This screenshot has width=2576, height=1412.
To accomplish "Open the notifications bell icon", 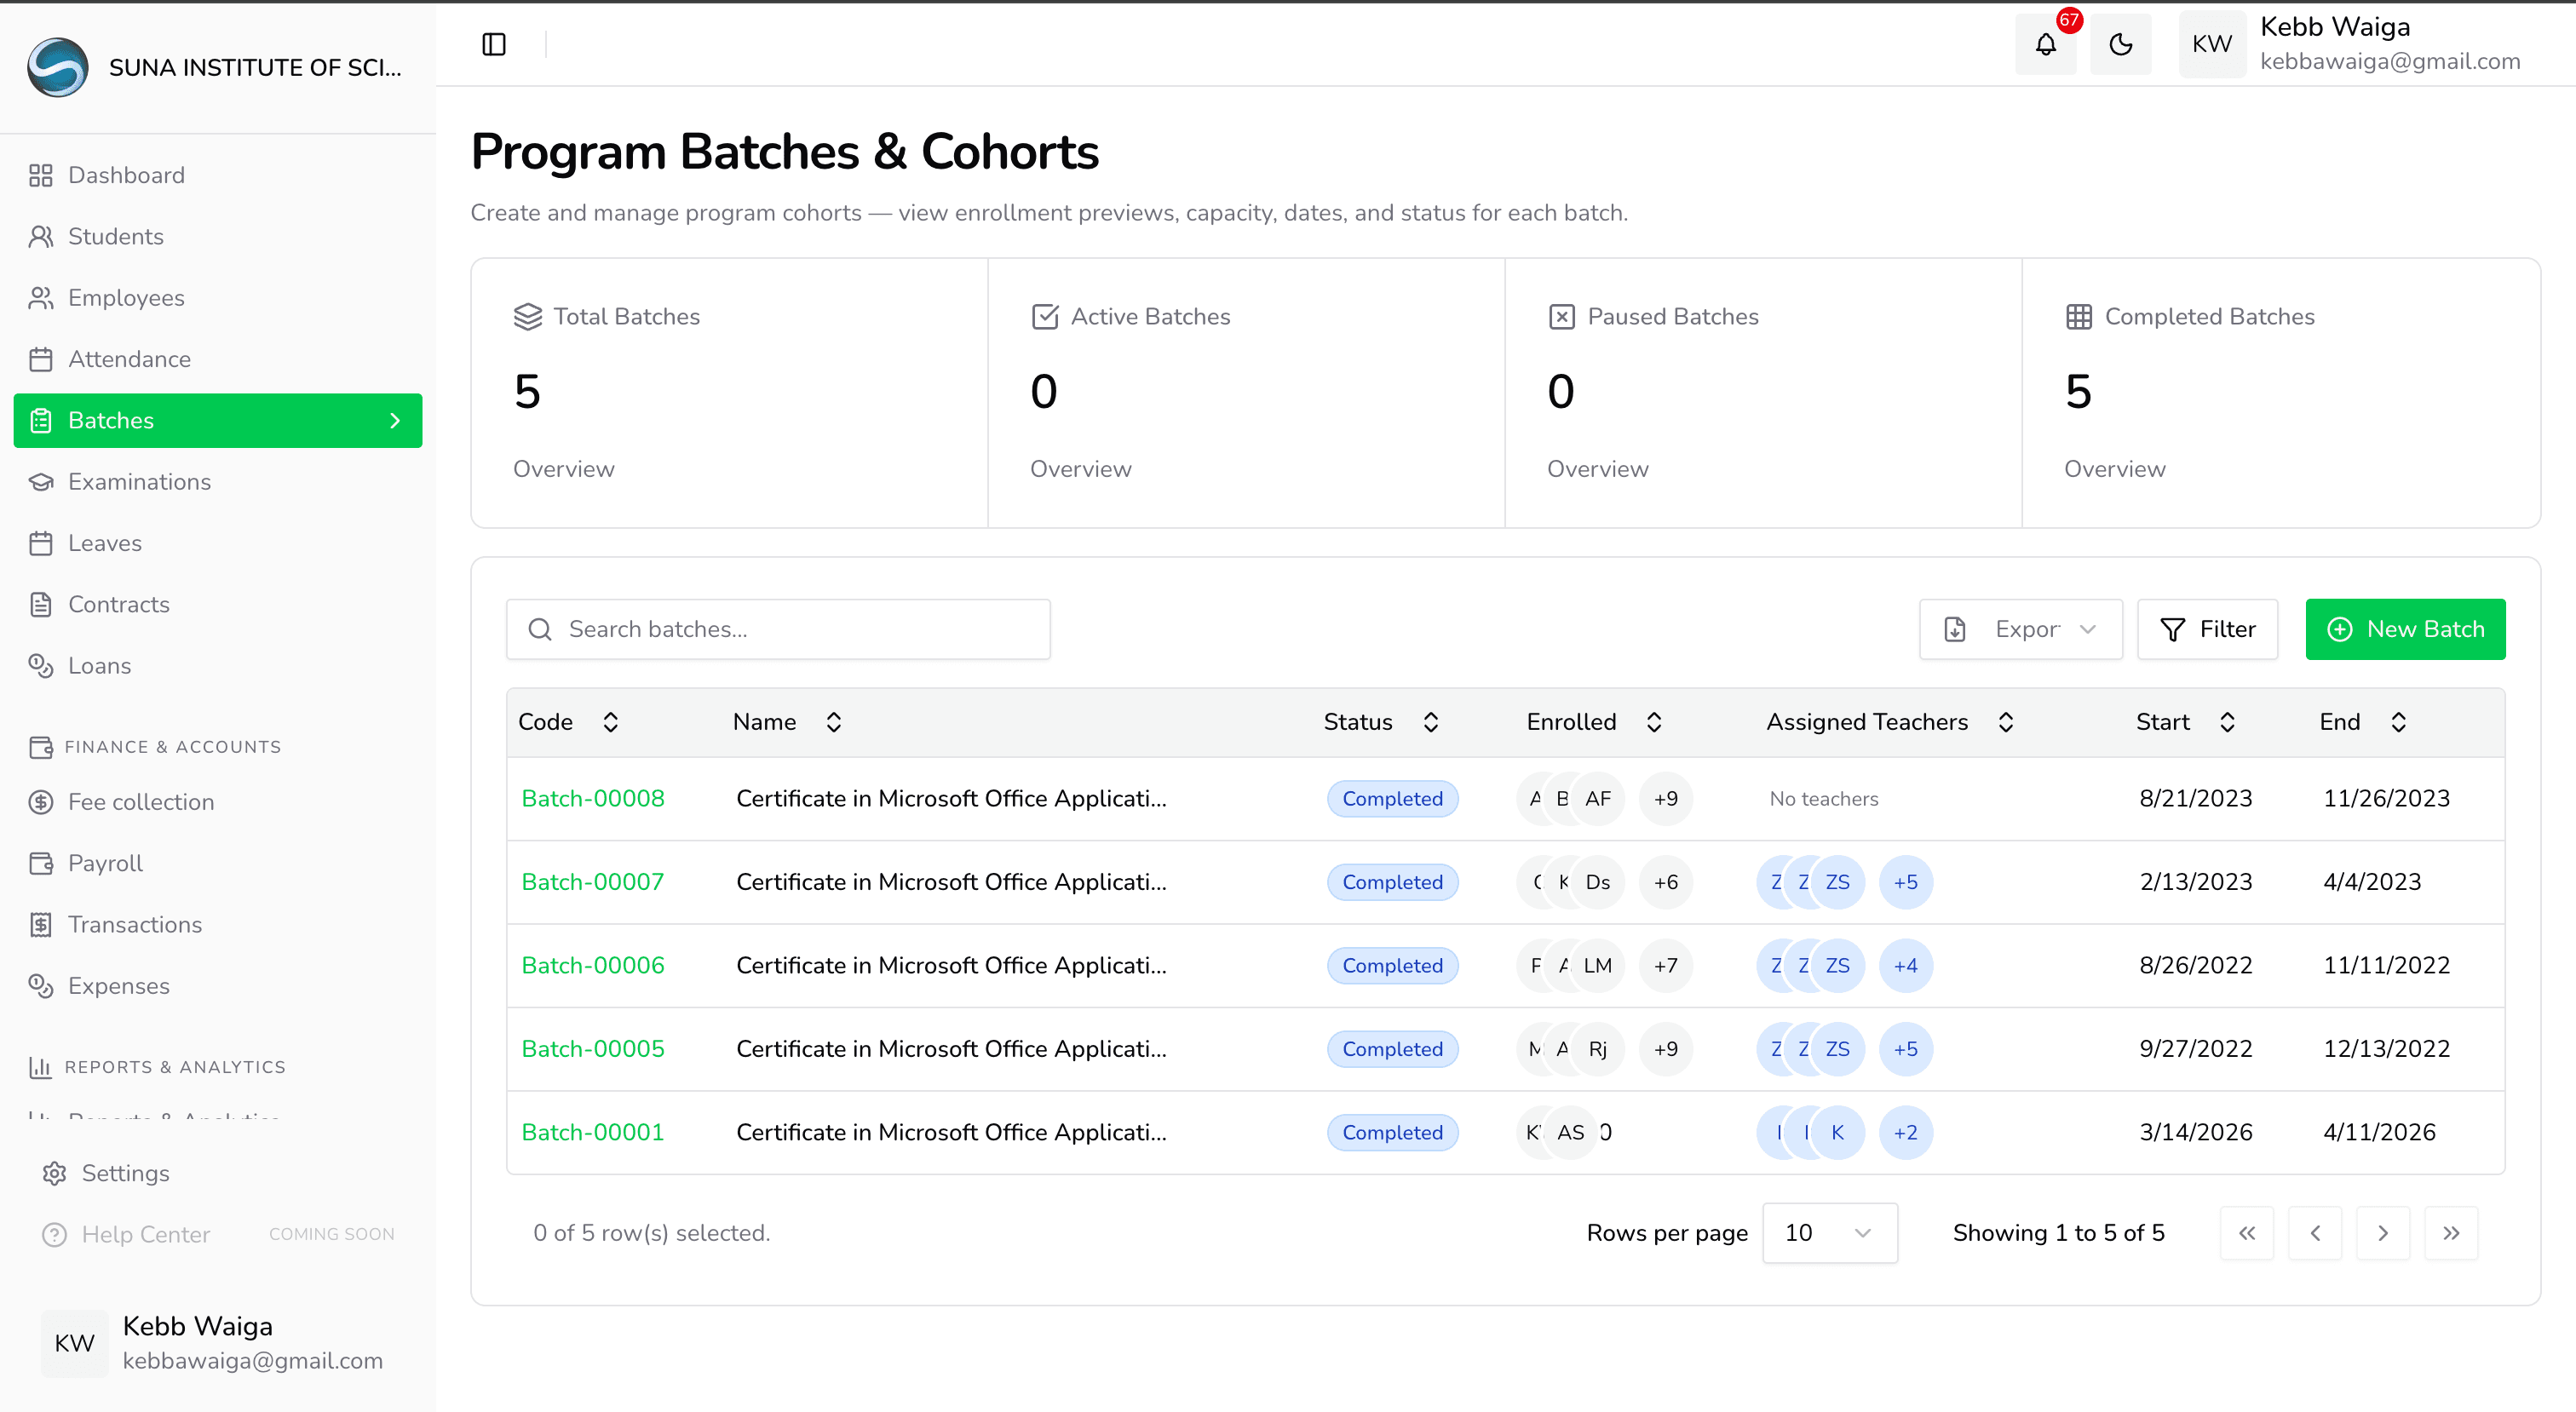I will coord(2045,44).
